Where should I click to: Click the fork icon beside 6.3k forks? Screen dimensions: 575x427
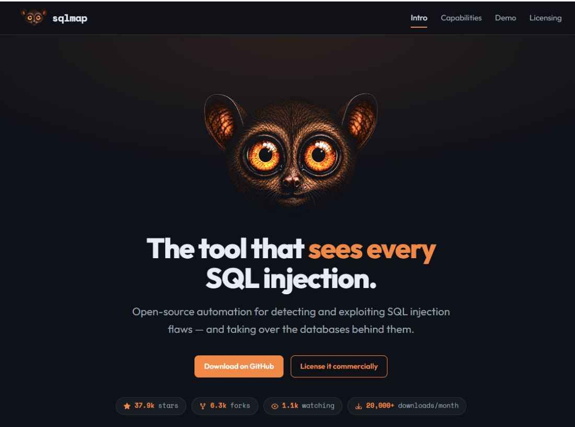[203, 406]
